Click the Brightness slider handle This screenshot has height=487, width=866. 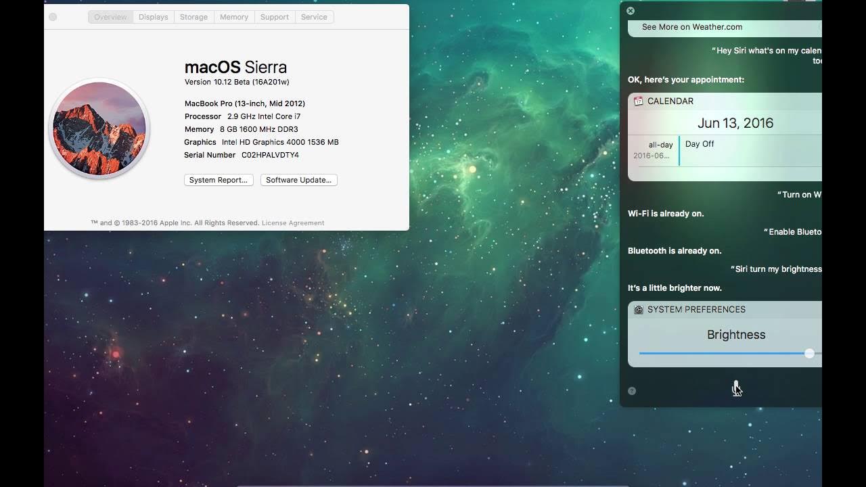click(x=809, y=353)
